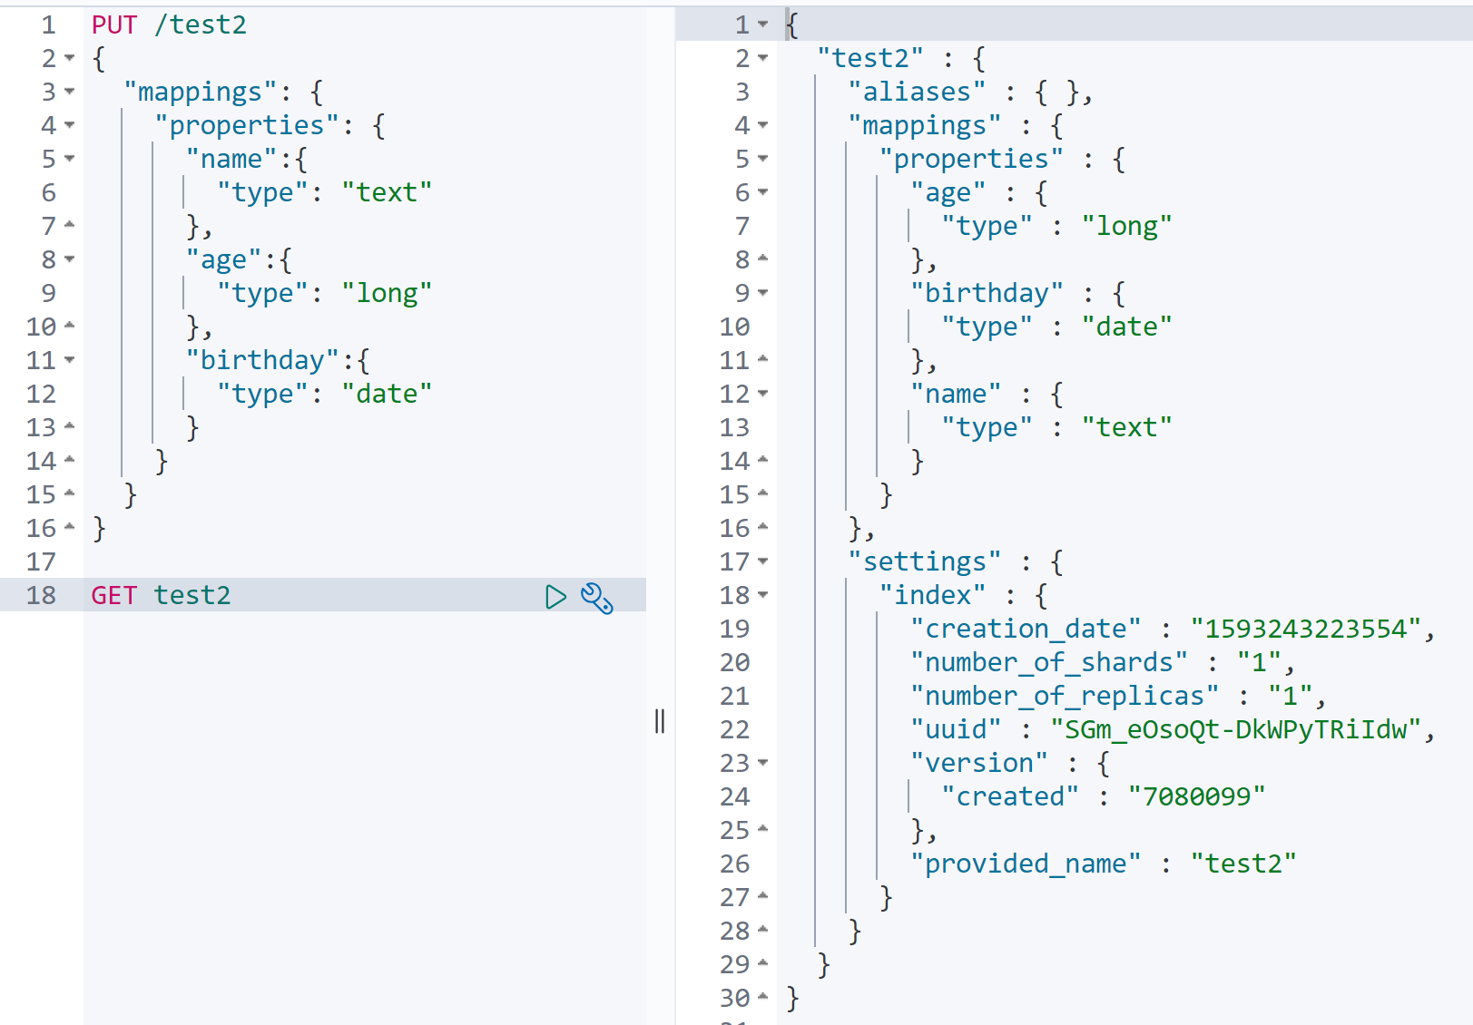Collapse "age" fold at request line 8
Image resolution: width=1473 pixels, height=1025 pixels.
(70, 260)
